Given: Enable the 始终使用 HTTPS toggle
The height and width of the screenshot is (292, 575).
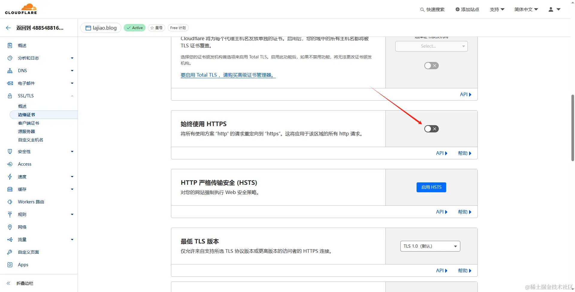Looking at the screenshot, I should point(431,129).
